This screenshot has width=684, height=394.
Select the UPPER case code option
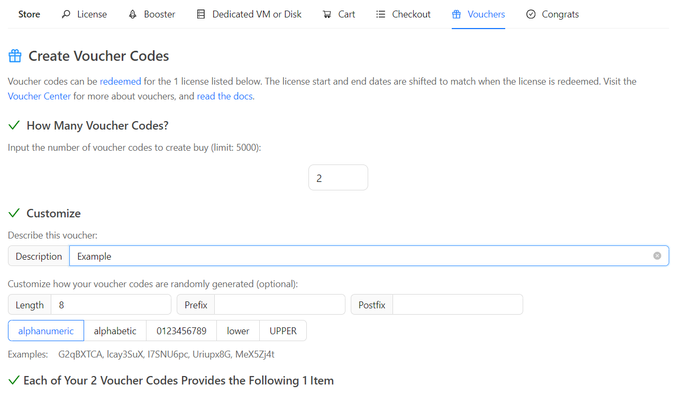coord(283,331)
